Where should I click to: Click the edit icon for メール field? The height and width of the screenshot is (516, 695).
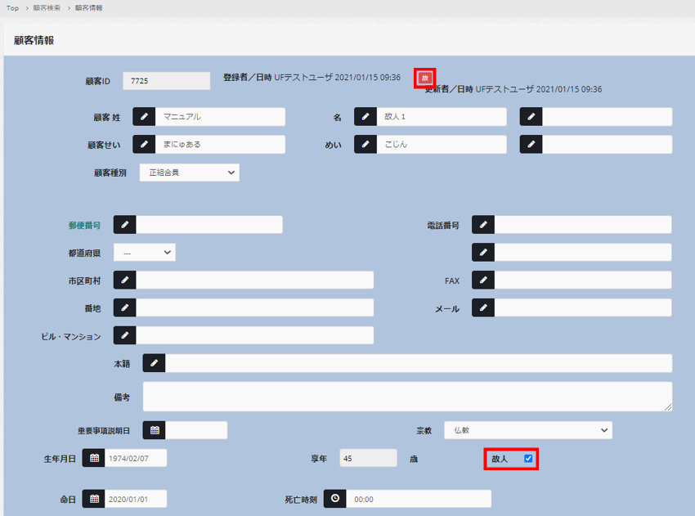[x=483, y=307]
